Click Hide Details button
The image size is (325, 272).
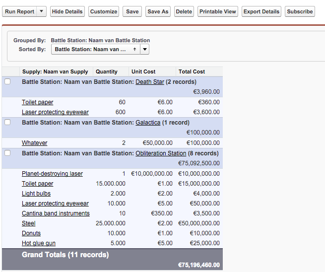67,11
